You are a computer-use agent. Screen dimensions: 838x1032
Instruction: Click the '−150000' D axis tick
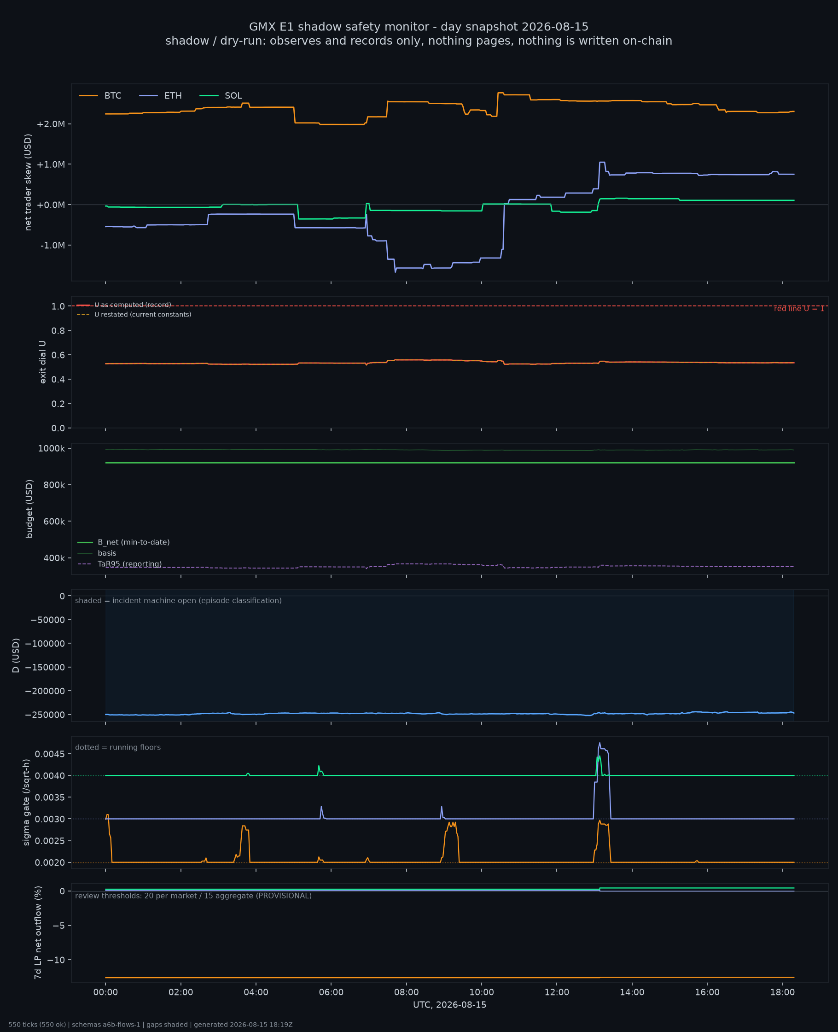click(x=45, y=668)
